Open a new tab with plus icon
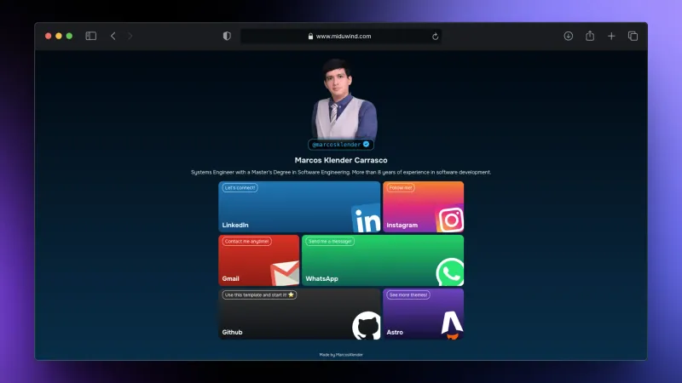Screen dimensions: 682x383 611,37
